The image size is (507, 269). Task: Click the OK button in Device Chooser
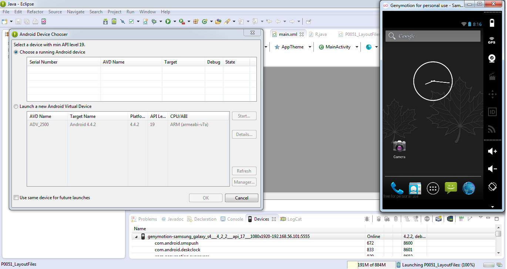tap(206, 198)
